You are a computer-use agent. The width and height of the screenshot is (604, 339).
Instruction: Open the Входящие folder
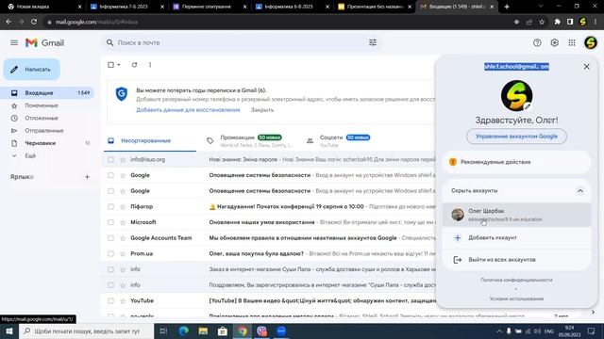tap(48, 92)
